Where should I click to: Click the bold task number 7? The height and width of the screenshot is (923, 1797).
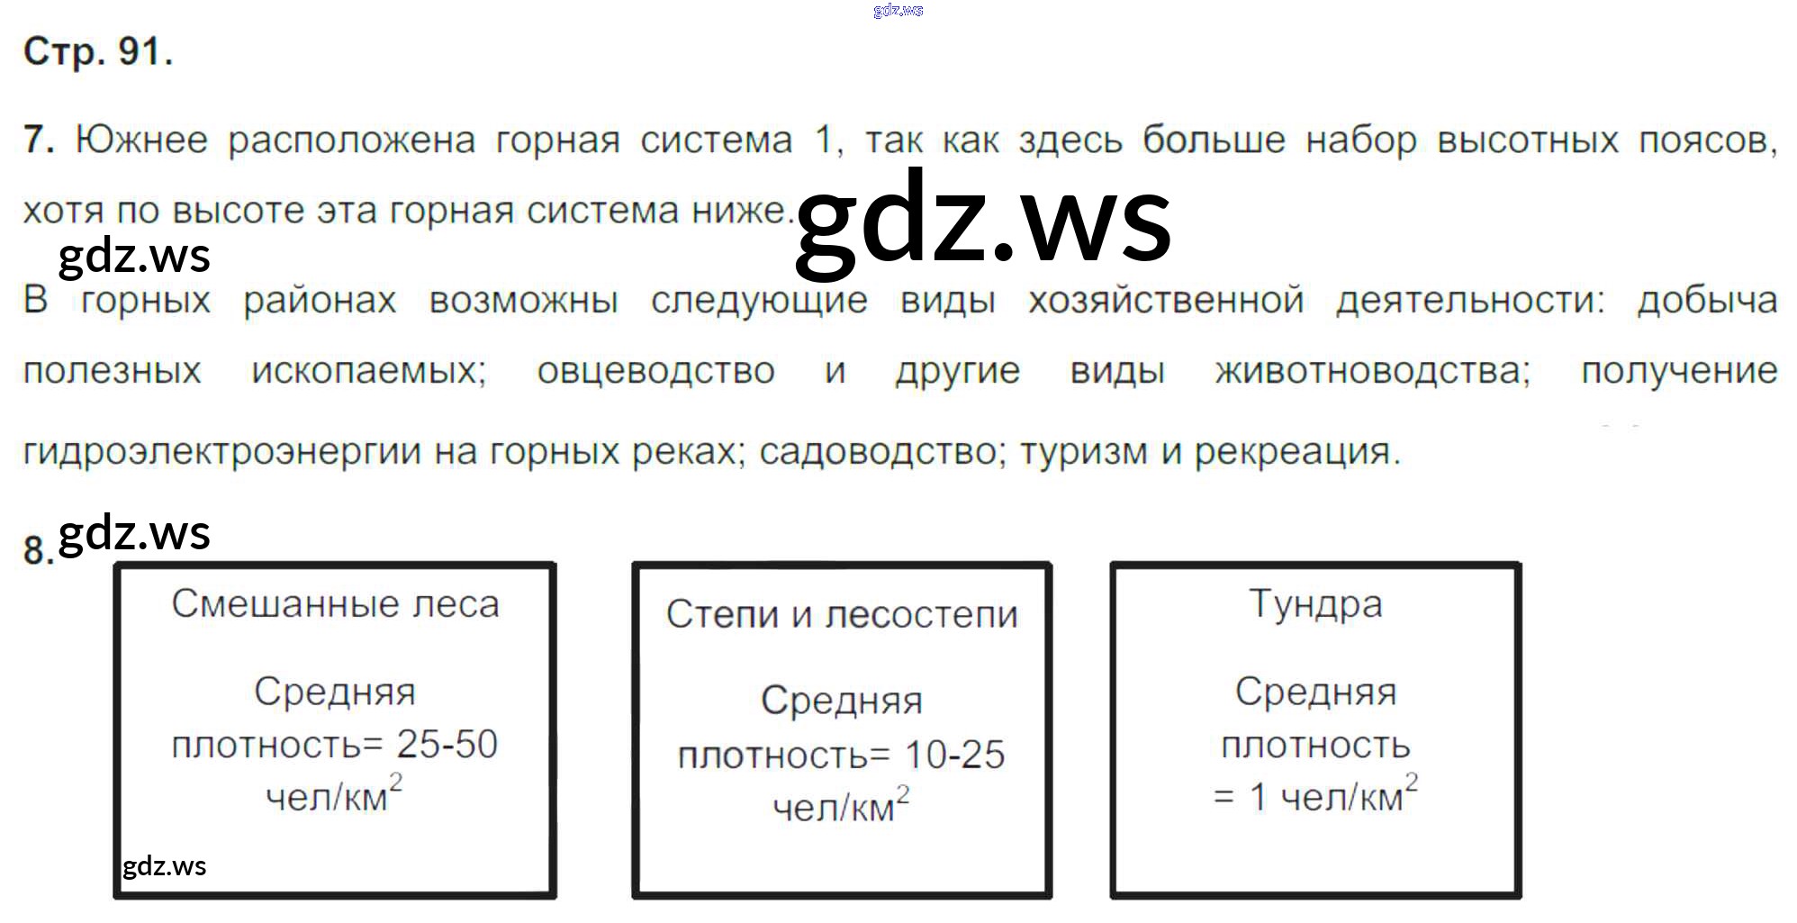(39, 140)
